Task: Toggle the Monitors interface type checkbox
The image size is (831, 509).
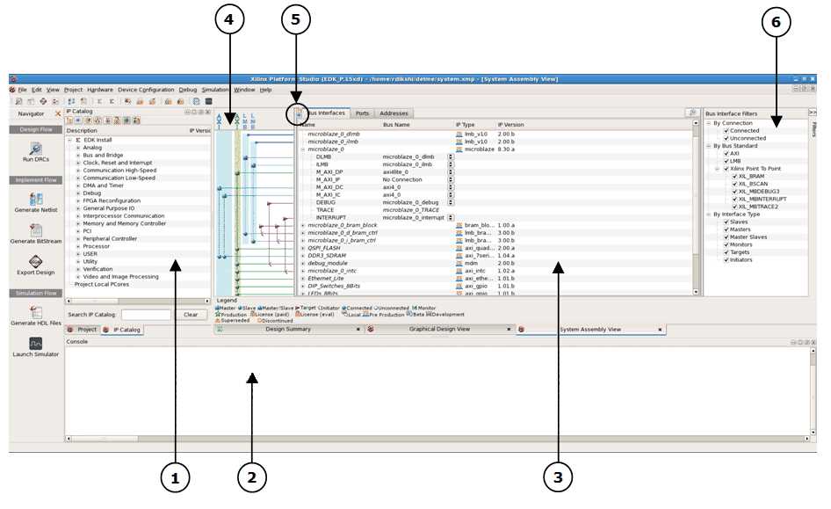Action: (x=726, y=245)
